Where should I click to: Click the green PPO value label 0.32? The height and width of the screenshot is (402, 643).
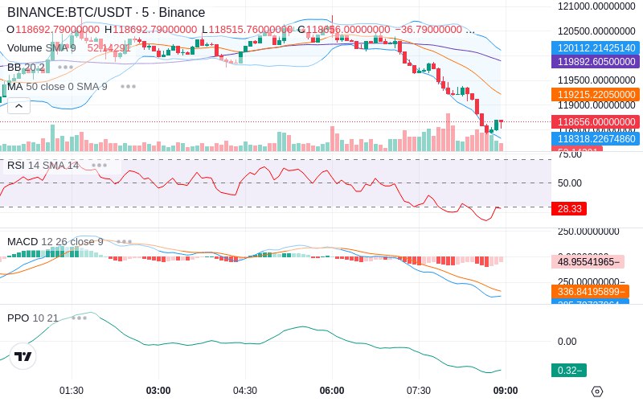(569, 371)
